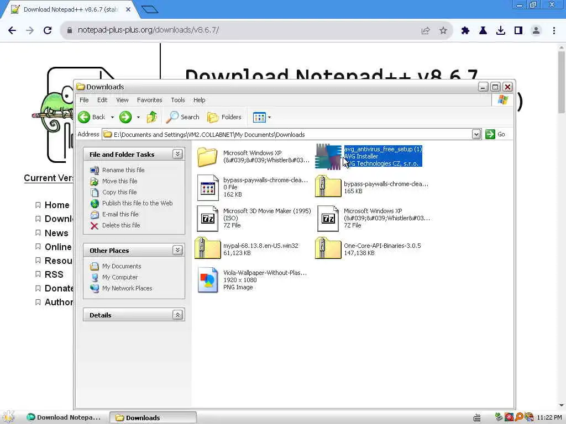Open Chrome downloads tray icon
566x424 pixels.
point(501,31)
